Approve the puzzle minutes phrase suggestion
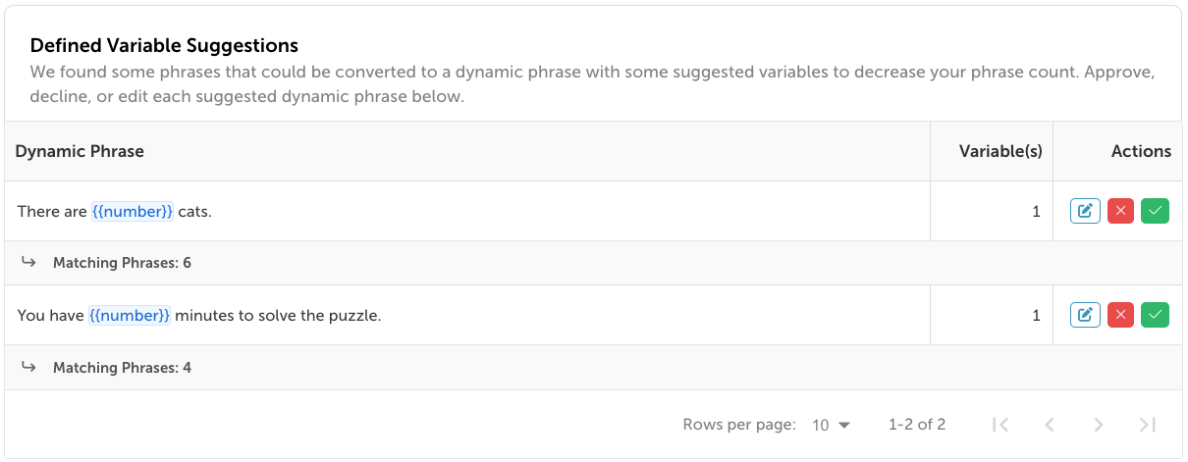Screen dimensions: 1188x462 point(1155,315)
